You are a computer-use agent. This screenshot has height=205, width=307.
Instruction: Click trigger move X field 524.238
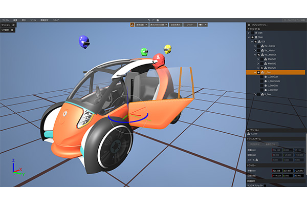[x=277, y=171]
